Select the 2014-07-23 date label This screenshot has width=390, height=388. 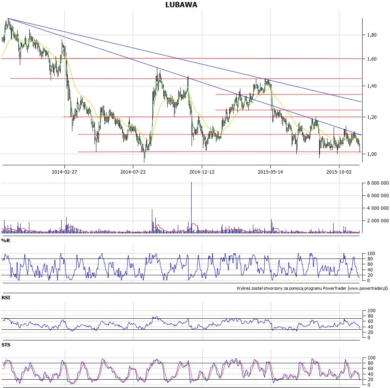click(133, 172)
